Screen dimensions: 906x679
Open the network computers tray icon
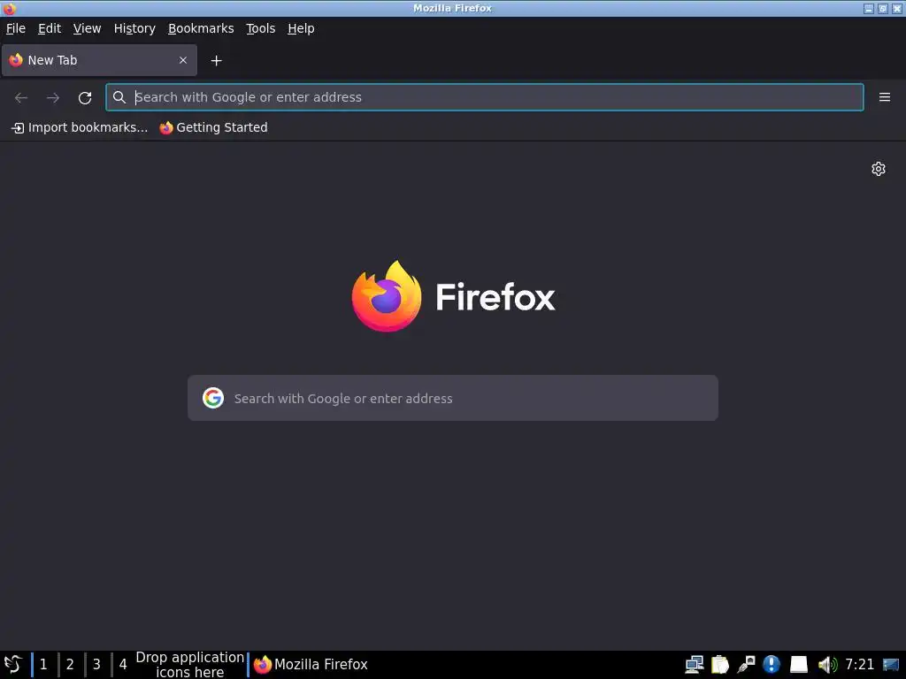pyautogui.click(x=694, y=665)
